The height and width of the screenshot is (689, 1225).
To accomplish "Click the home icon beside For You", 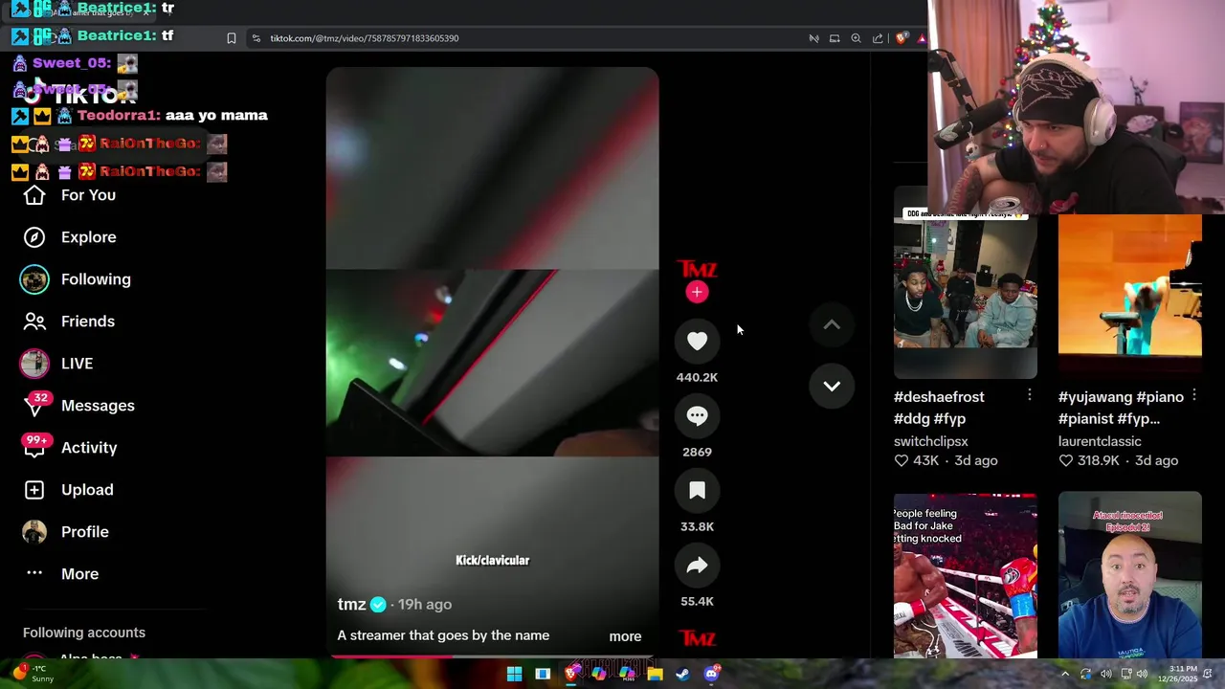I will pyautogui.click(x=34, y=195).
